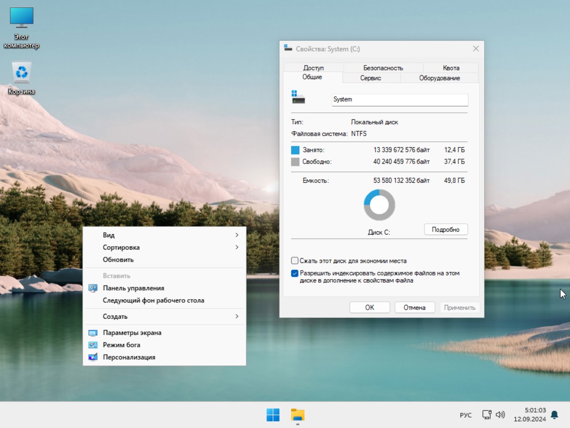The image size is (570, 428).
Task: Choose Обновить from the context menu
Action: [x=164, y=259]
